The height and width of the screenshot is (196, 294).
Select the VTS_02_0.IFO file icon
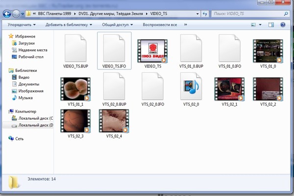152,86
